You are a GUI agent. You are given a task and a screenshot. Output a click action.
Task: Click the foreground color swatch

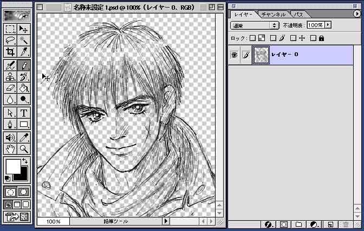click(x=12, y=166)
